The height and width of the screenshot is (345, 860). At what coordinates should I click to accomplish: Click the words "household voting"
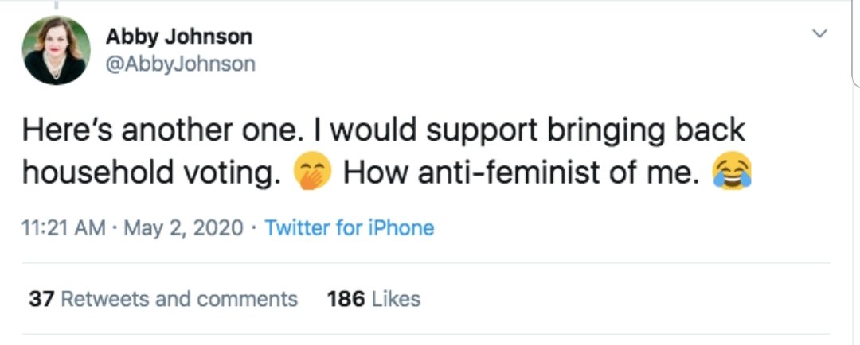click(x=151, y=172)
